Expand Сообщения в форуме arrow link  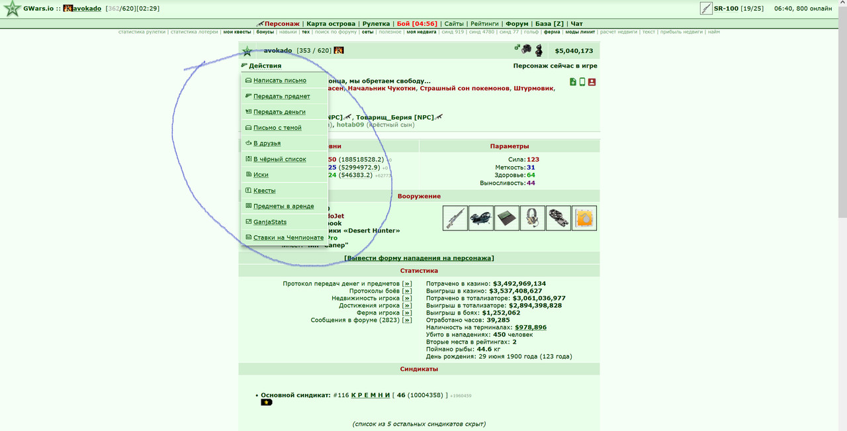407,320
